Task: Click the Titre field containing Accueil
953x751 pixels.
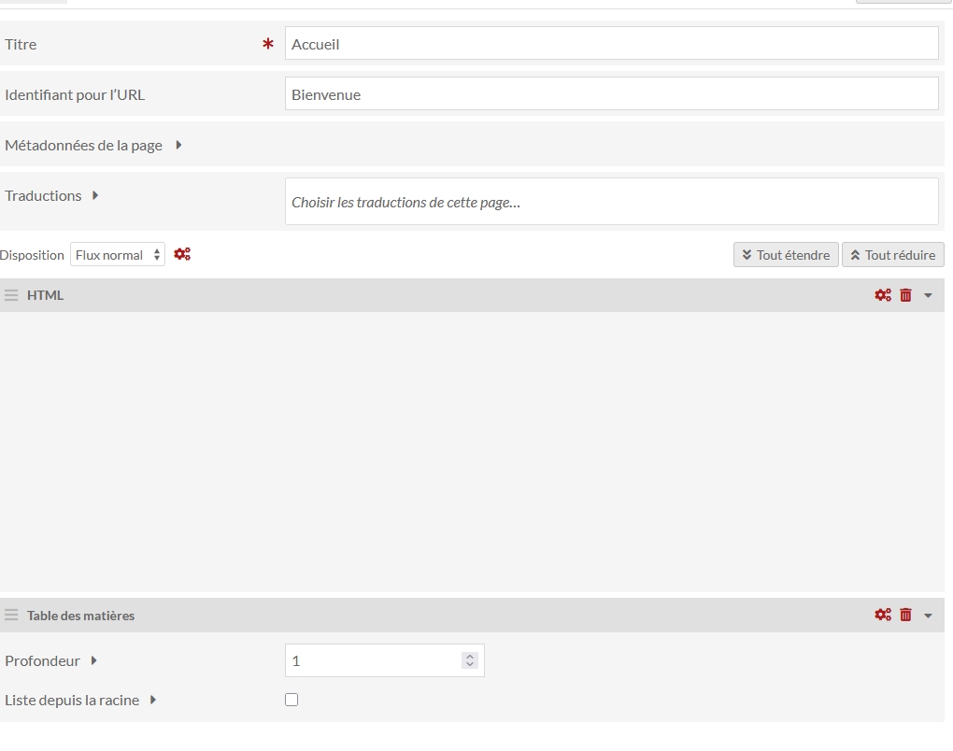Action: pos(611,44)
